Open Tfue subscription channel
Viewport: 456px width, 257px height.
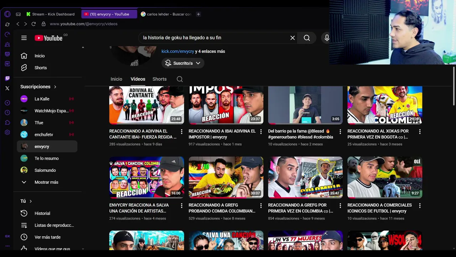47,123
